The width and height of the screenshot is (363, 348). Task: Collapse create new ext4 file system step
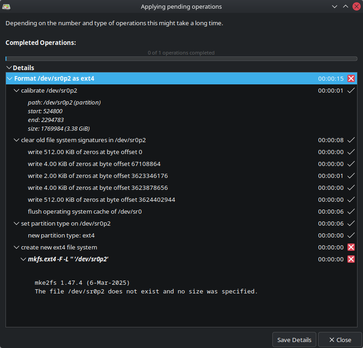[16, 248]
